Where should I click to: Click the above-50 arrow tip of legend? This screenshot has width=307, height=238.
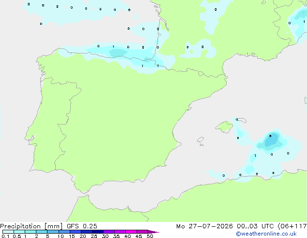point(153,232)
